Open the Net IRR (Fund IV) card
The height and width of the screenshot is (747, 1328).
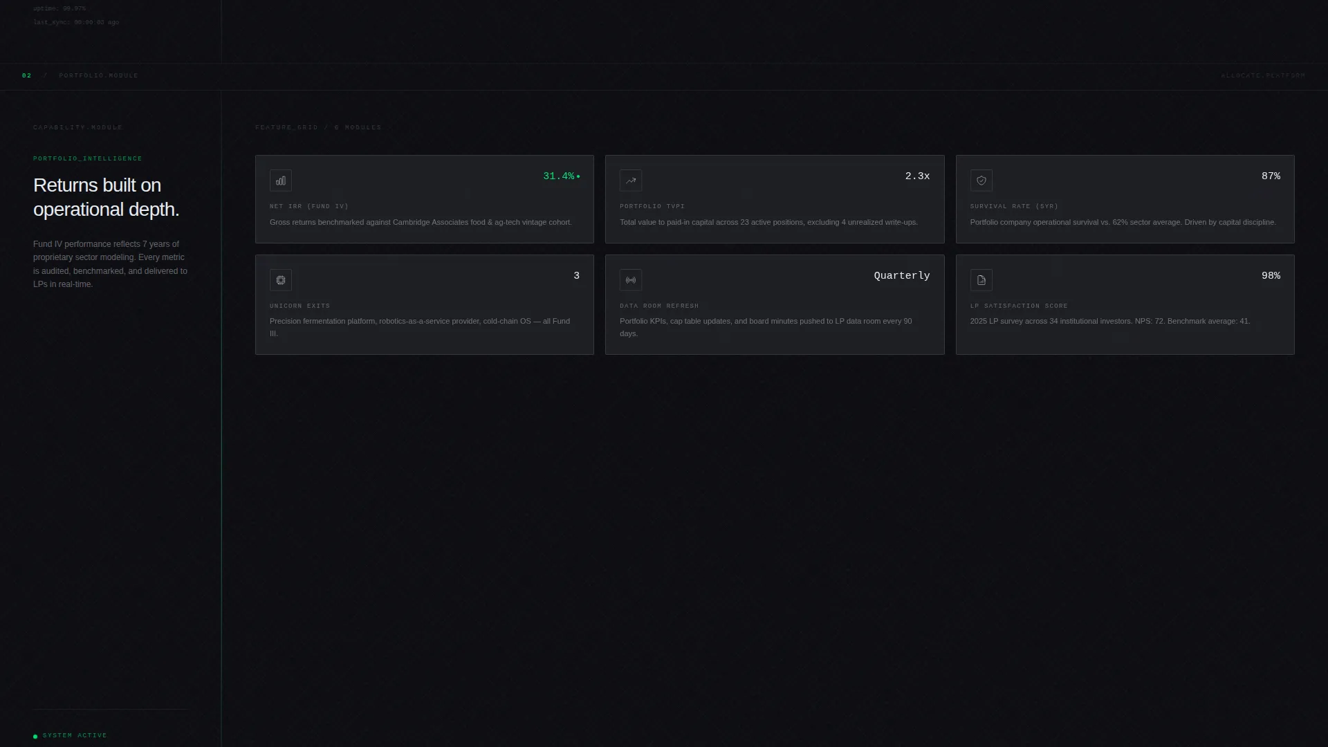[x=425, y=199]
